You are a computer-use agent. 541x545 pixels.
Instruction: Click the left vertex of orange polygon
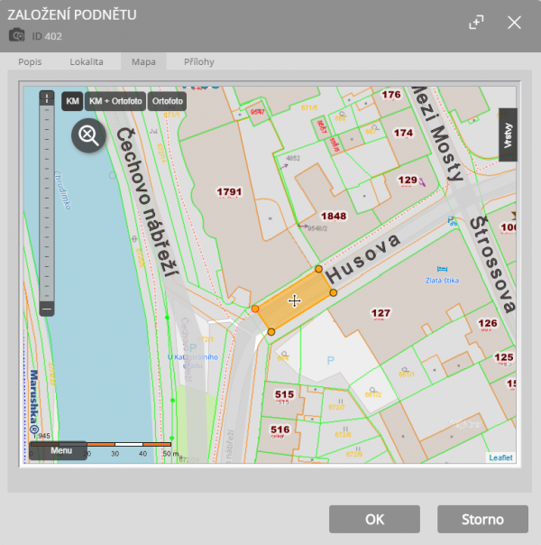click(255, 309)
